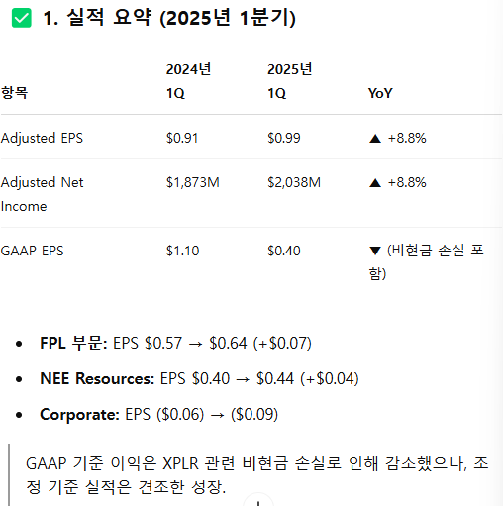Click the $1.10 GAAP EPS cell
The image size is (503, 506).
[182, 251]
